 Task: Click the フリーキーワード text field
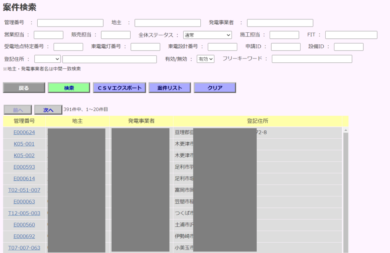pos(312,59)
